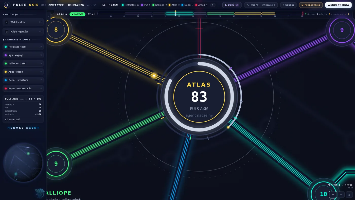
Task: Open Szukaj search button
Action: click(288, 5)
